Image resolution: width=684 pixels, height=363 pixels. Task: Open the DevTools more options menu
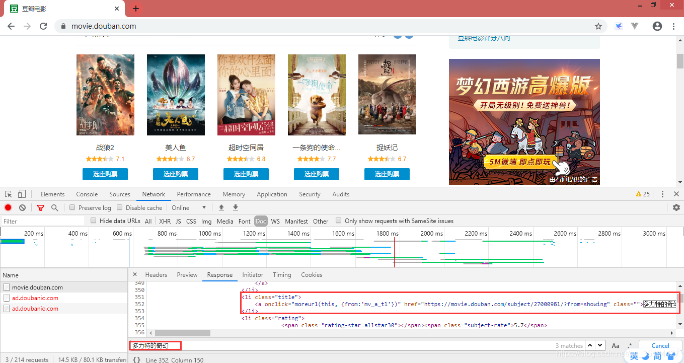click(662, 194)
